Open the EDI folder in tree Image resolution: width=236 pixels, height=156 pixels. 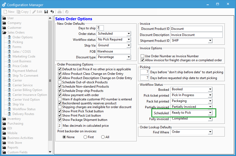coord(7,128)
